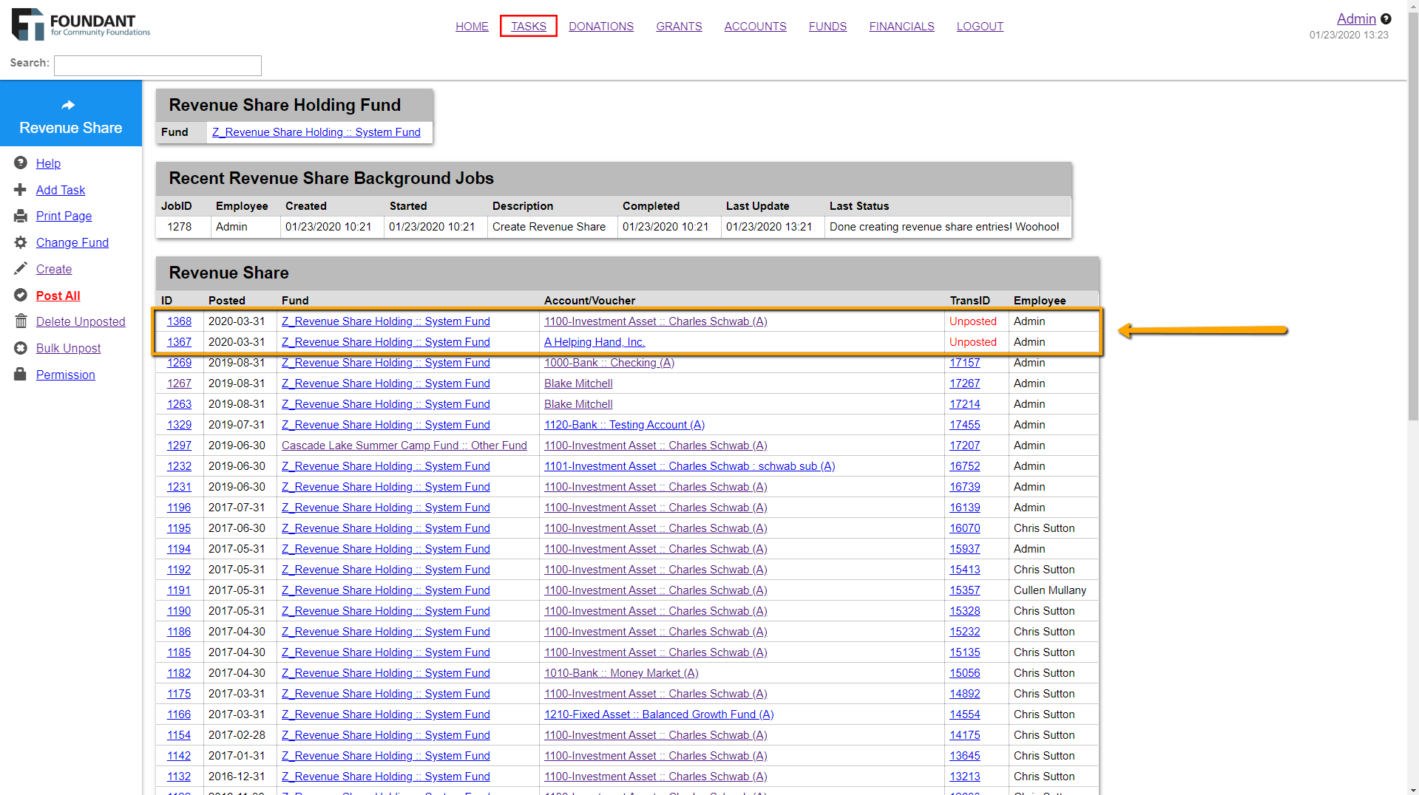Open 1210-Fixed Asset :: Balanced Growth Fund
Viewport: 1419px width, 795px height.
[659, 714]
